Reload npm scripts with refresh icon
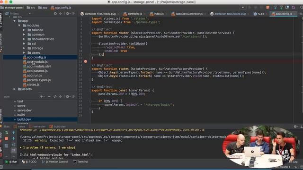This screenshot has height=170, width=303. [x=55, y=96]
